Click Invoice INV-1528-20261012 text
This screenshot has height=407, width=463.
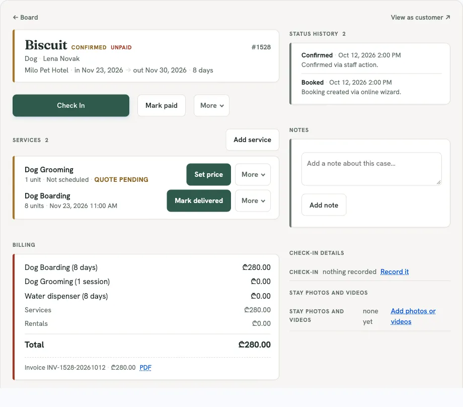(x=65, y=367)
